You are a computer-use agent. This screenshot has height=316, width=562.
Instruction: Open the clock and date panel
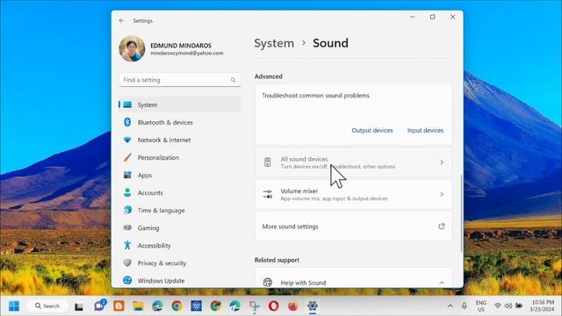(543, 306)
